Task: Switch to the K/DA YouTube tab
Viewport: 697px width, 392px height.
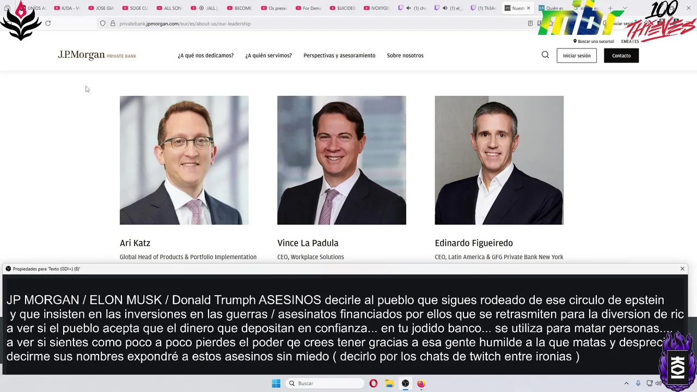Action: tap(66, 8)
